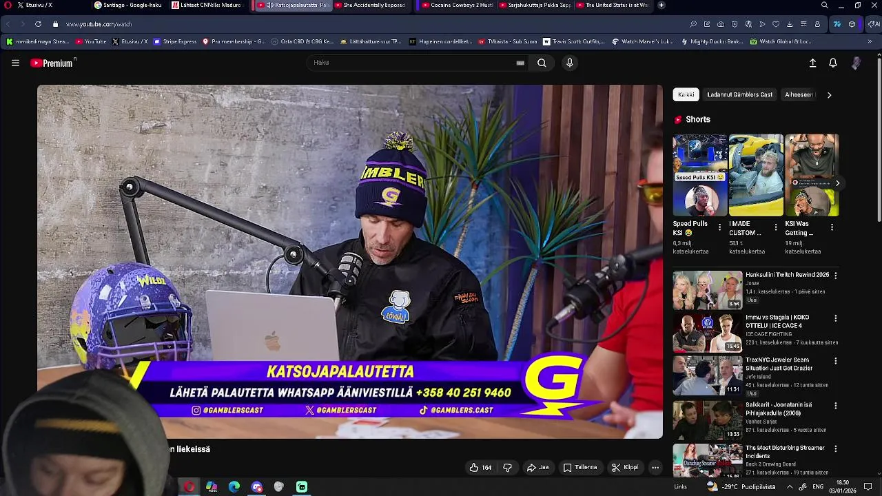Open options for Hanksuliini Twitch Rewind 2025
This screenshot has height=496, width=882.
pyautogui.click(x=836, y=276)
